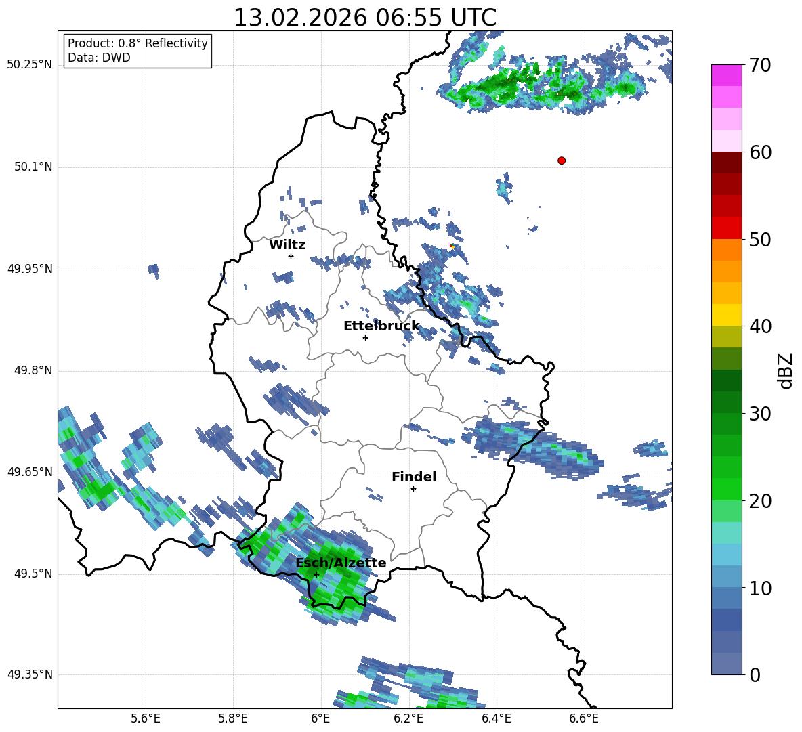Click the colorbar value 40

coord(760,326)
